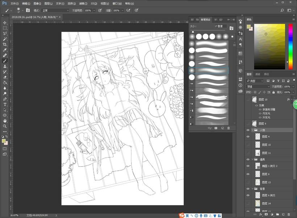This screenshot has height=218, width=297.
Task: Select the Hand tool
Action: pyautogui.click(x=5, y=121)
